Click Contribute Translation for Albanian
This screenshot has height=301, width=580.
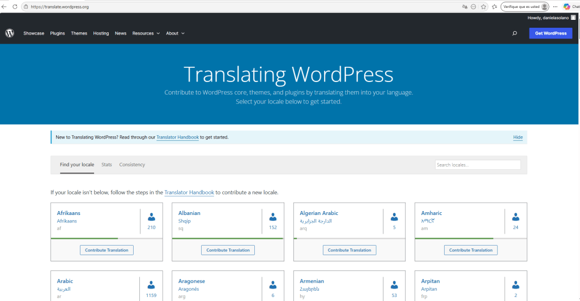(x=228, y=250)
